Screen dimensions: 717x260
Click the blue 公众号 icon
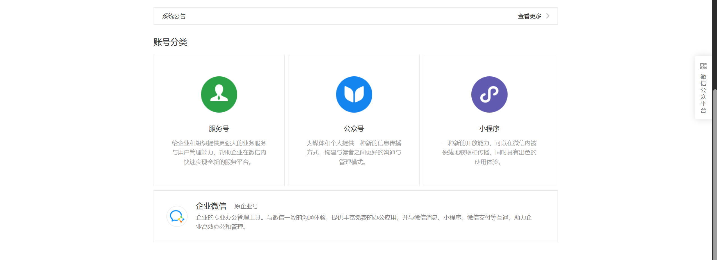[x=354, y=94]
